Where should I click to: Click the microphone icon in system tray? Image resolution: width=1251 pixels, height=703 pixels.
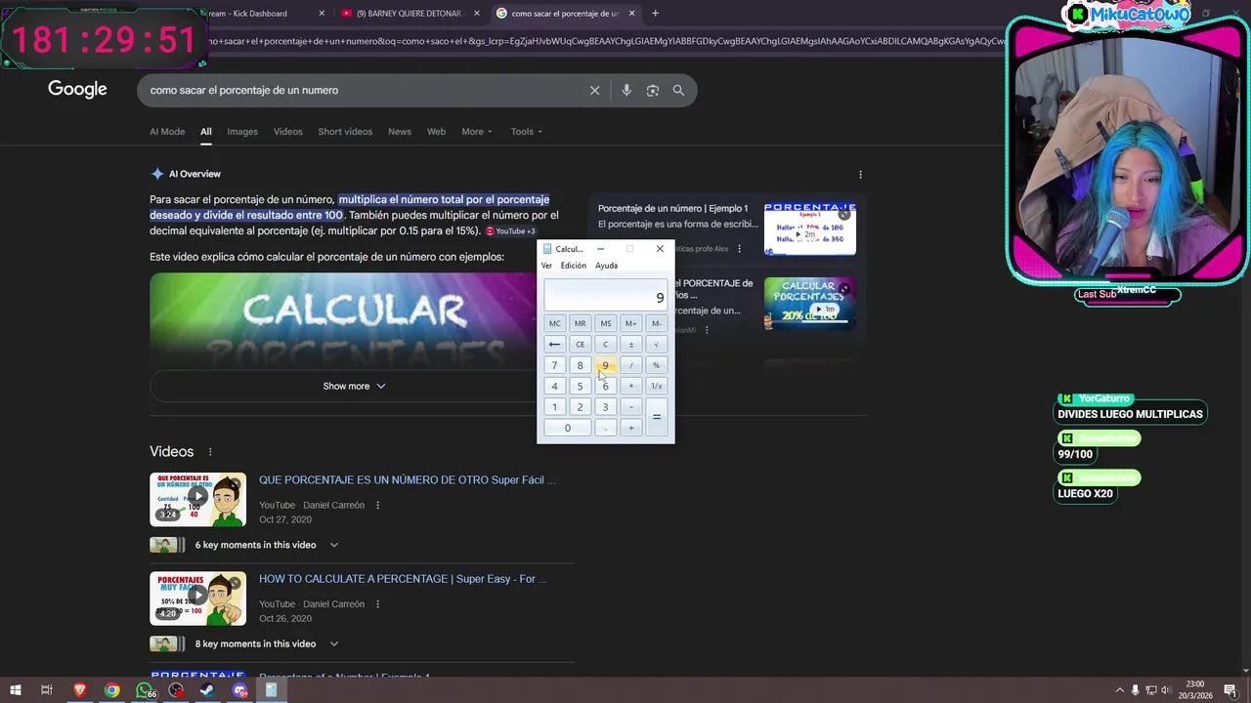(x=1136, y=690)
